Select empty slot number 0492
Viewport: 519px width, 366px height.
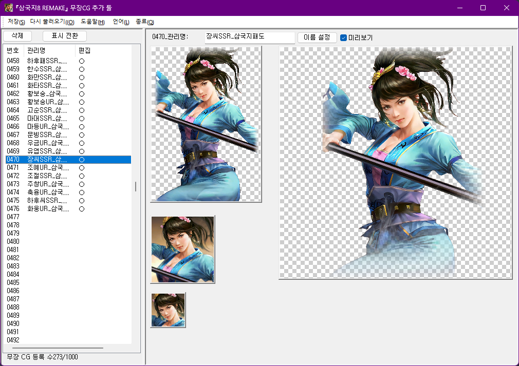pyautogui.click(x=13, y=340)
